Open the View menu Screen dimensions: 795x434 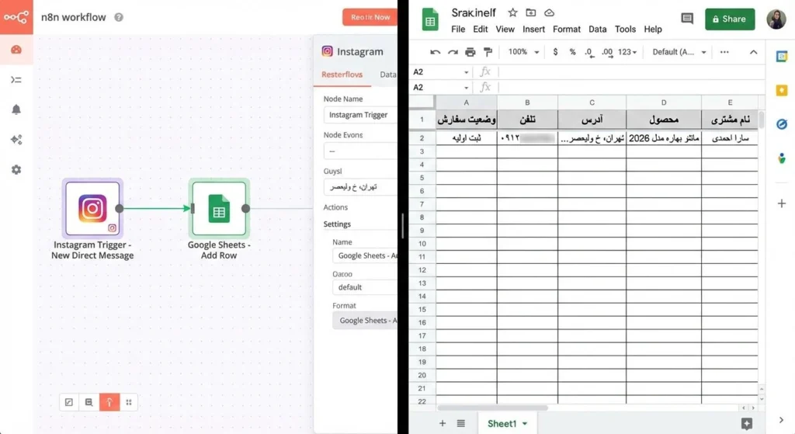[505, 30]
